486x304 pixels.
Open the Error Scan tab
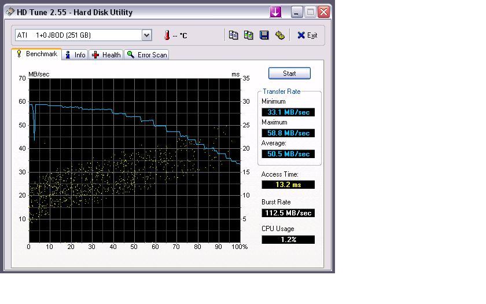(x=146, y=55)
